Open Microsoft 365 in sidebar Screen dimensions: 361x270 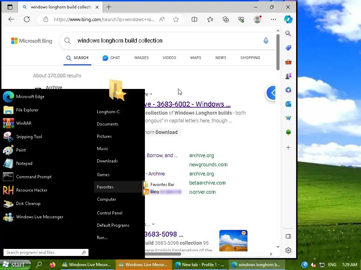pos(288,90)
